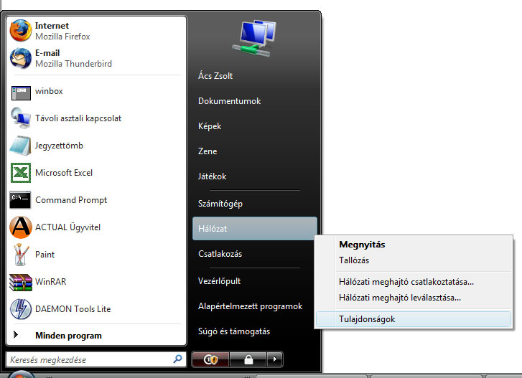The width and height of the screenshot is (522, 378).
Task: Open Játékok
Action: [212, 176]
